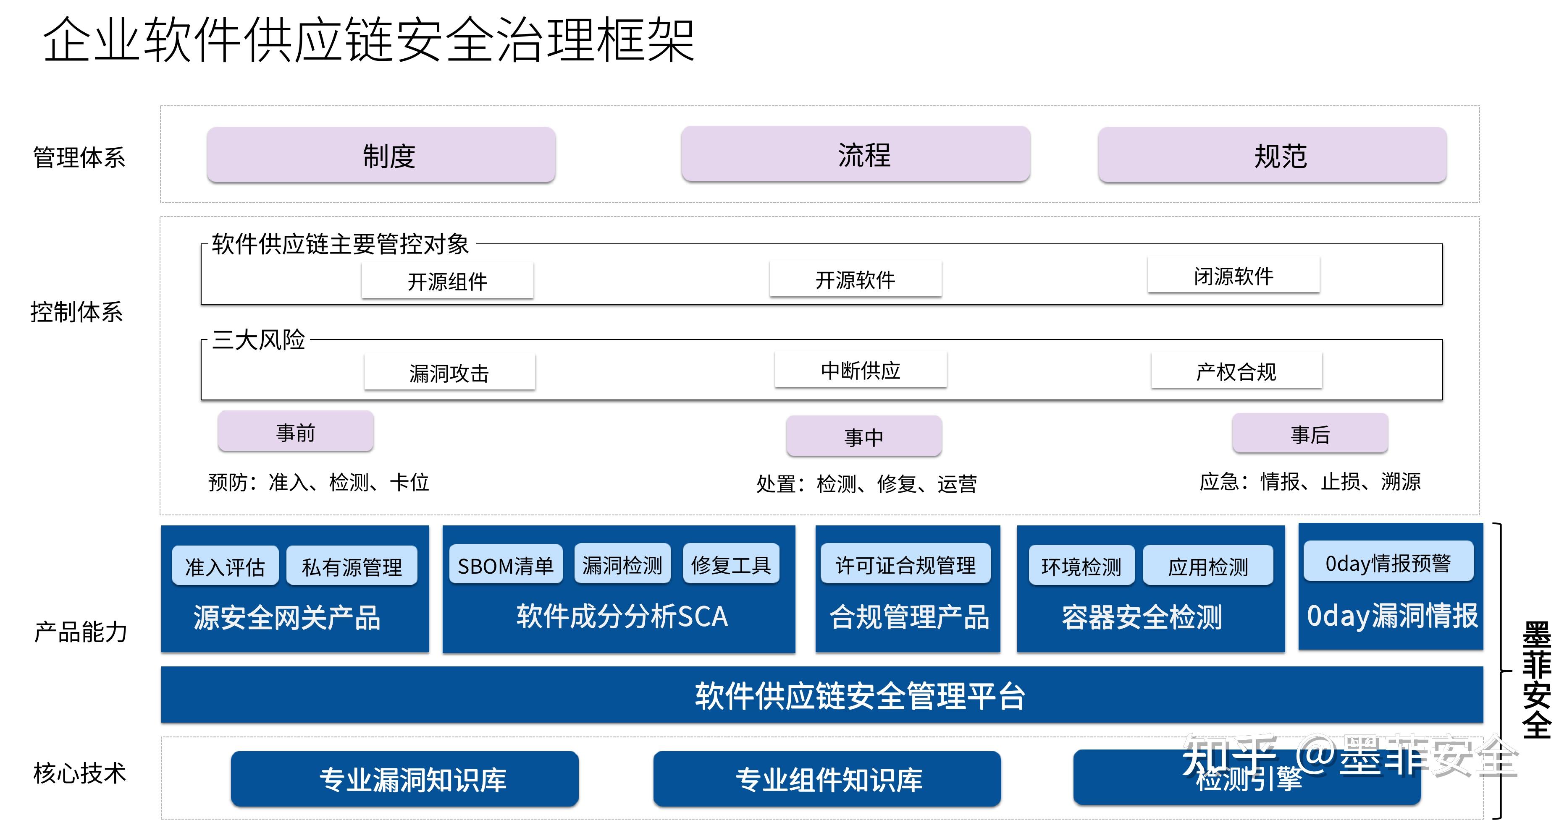Screen dimensions: 1559x820
Task: Click the 专业组件知识库 box
Action: pyautogui.click(x=827, y=779)
